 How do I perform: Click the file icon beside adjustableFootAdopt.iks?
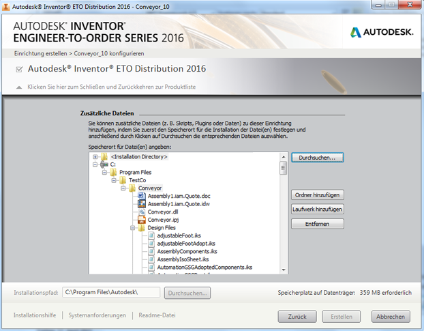pos(151,244)
